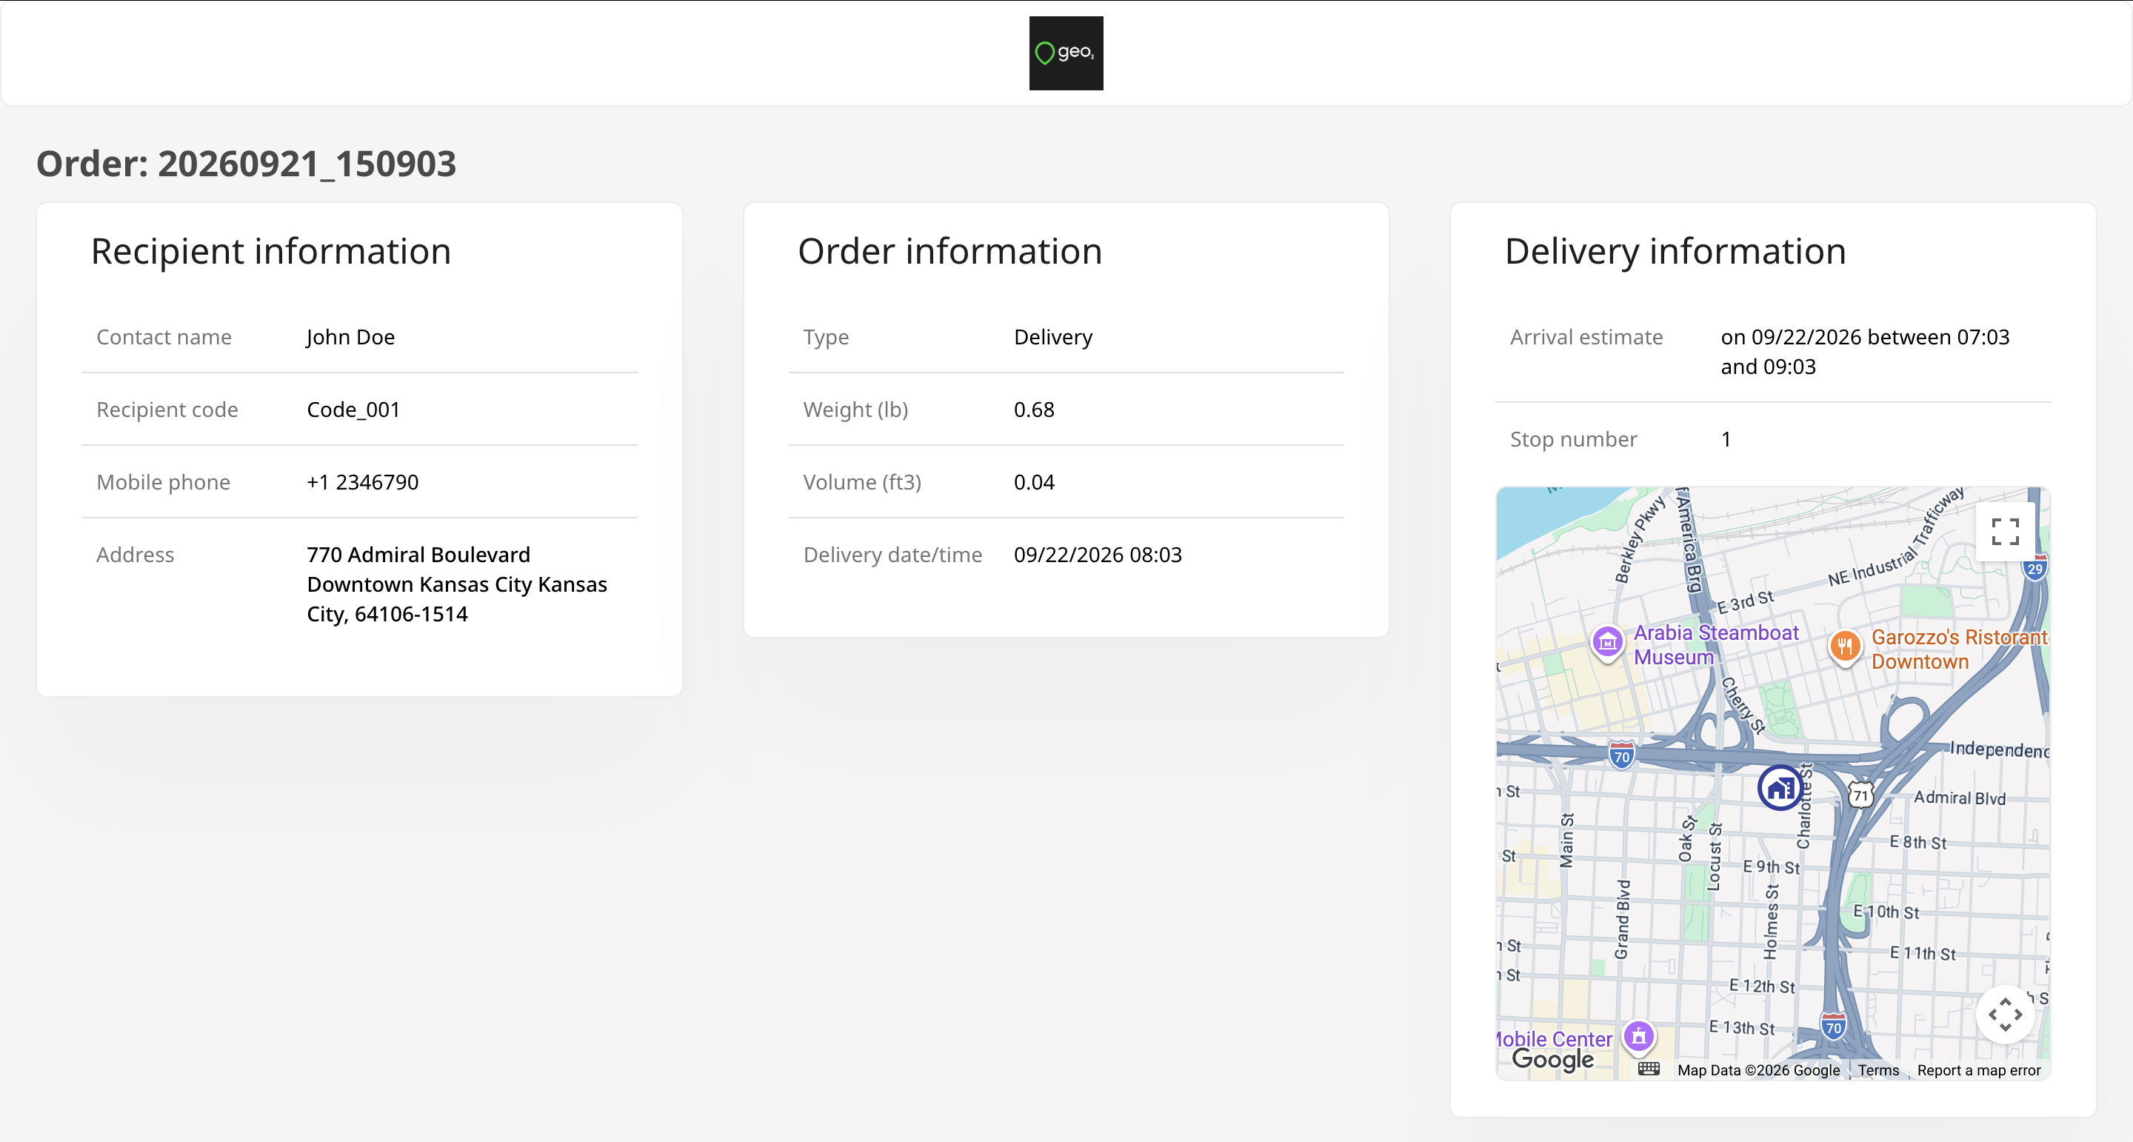Click the Map Data ©2026 Google text

(x=1758, y=1070)
